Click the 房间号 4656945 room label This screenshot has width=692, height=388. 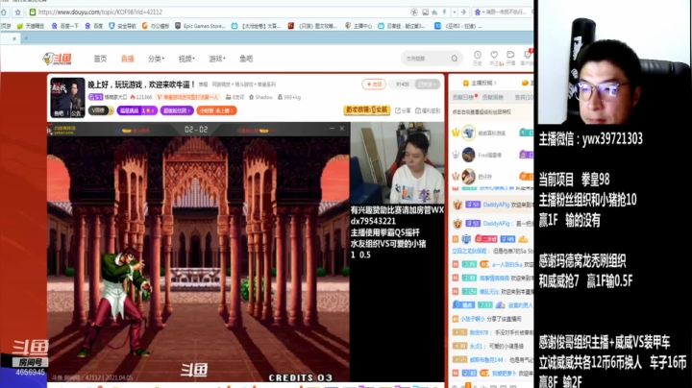[x=30, y=367]
